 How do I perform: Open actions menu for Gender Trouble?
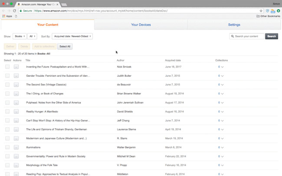(x=16, y=76)
